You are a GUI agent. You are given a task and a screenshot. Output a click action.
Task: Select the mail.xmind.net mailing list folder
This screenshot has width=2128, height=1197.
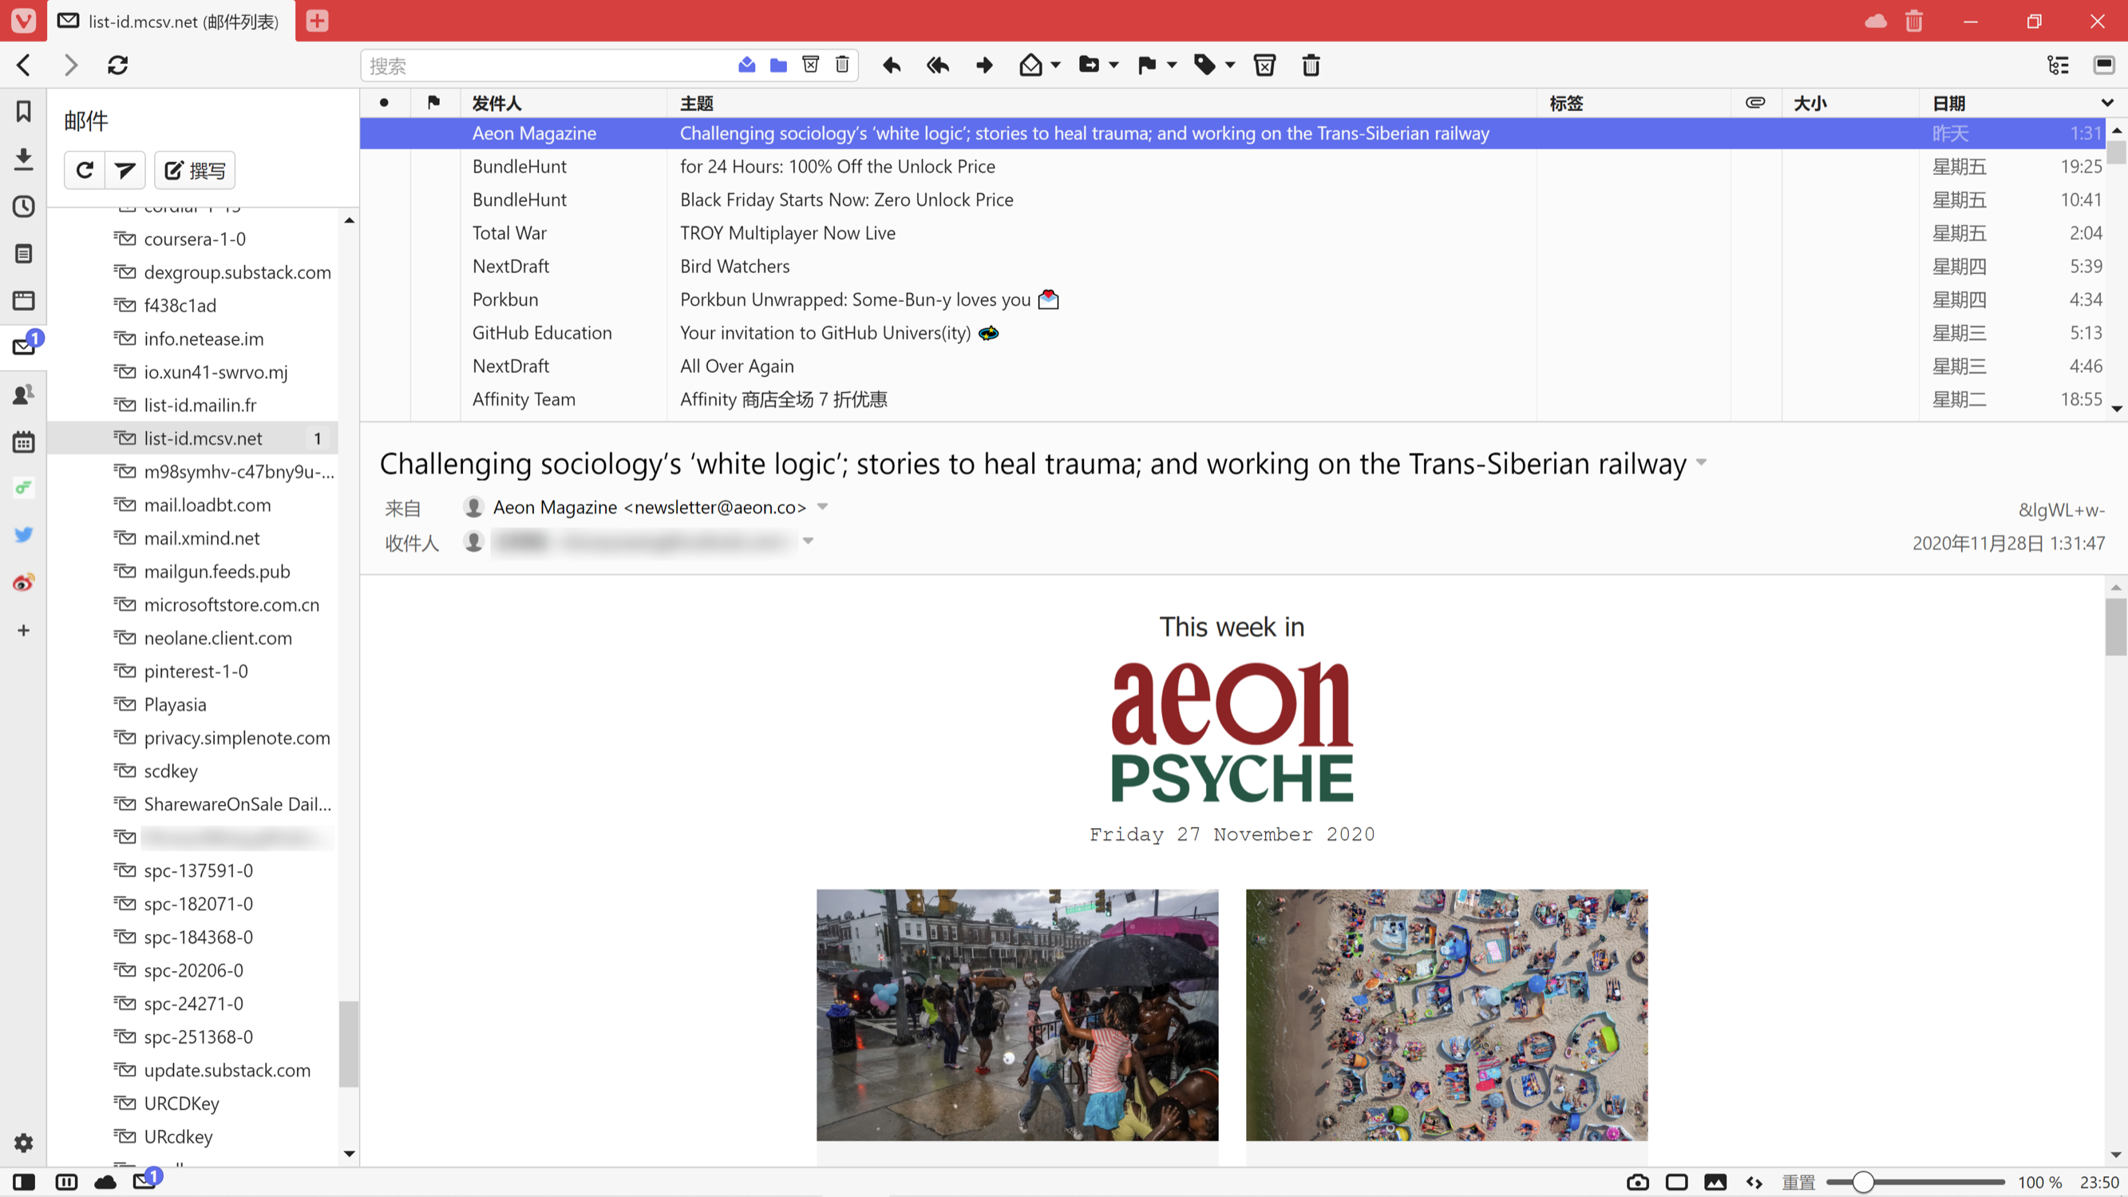[202, 538]
